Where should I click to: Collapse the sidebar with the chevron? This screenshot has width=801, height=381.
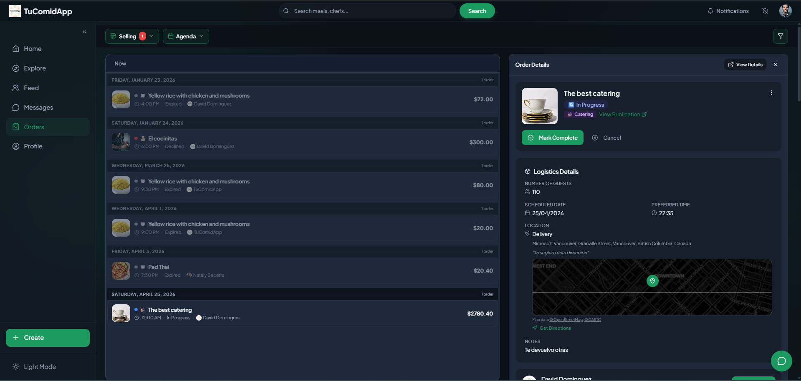click(84, 32)
